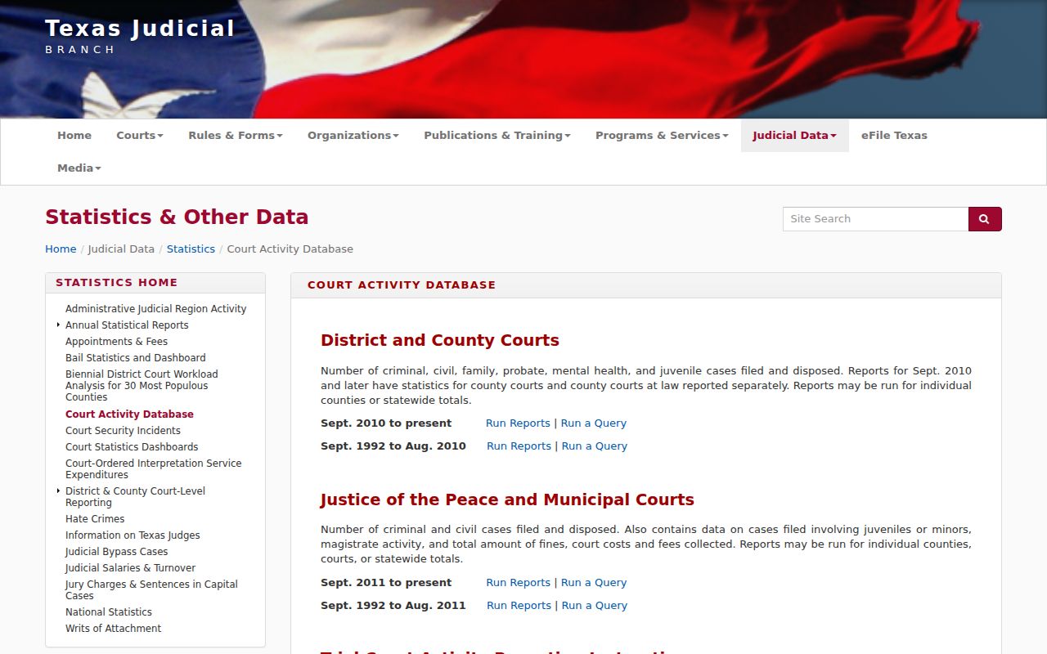
Task: Click the Statistics Home sidebar heading
Action: tap(116, 283)
